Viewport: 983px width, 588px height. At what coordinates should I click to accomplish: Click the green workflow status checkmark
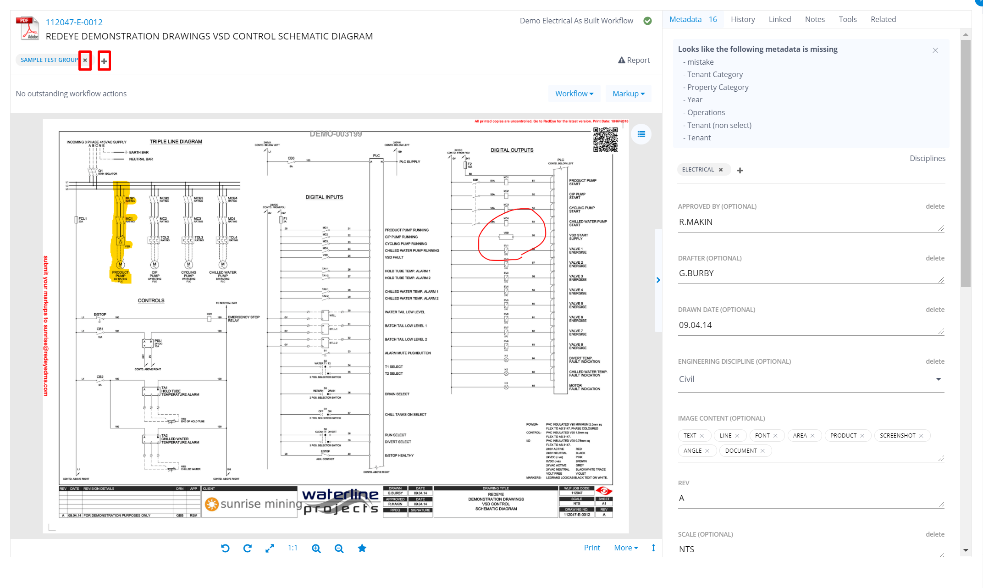tap(647, 21)
